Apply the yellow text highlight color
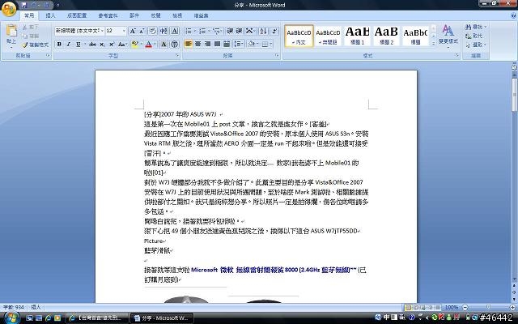The width and height of the screenshot is (518, 324). click(134, 45)
